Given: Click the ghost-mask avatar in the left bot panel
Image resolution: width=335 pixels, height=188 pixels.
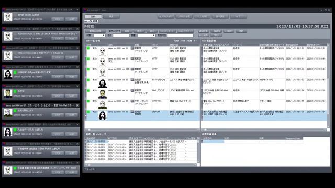Looking at the screenshot, I should click(x=8, y=75).
